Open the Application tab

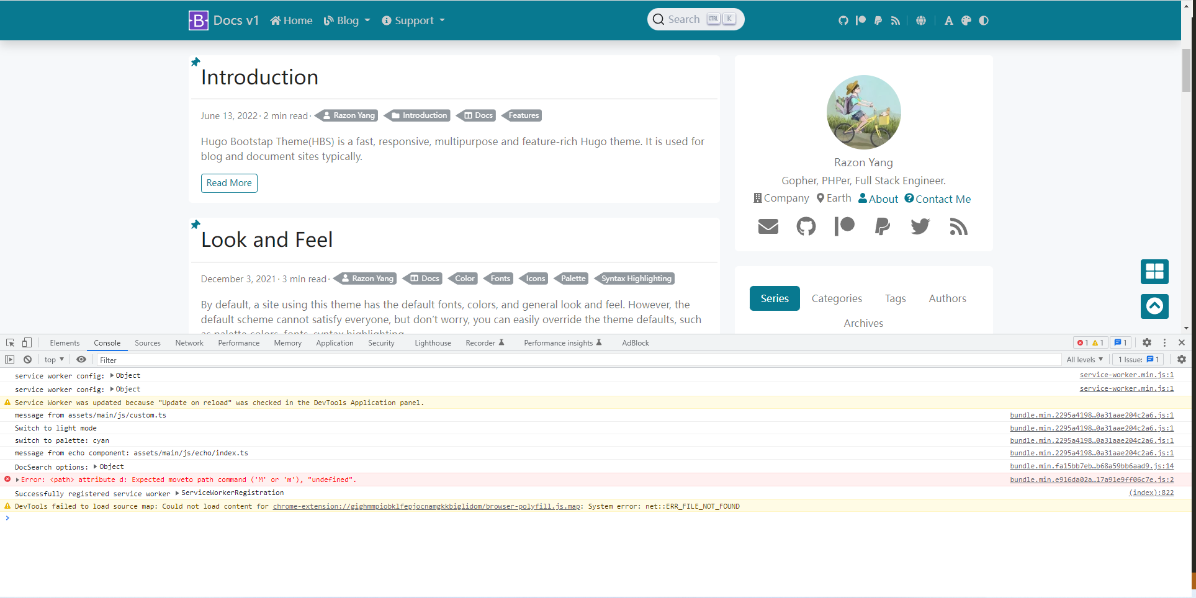coord(335,342)
